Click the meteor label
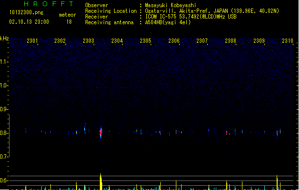The width and height of the screenshot is (299, 190). click(68, 15)
